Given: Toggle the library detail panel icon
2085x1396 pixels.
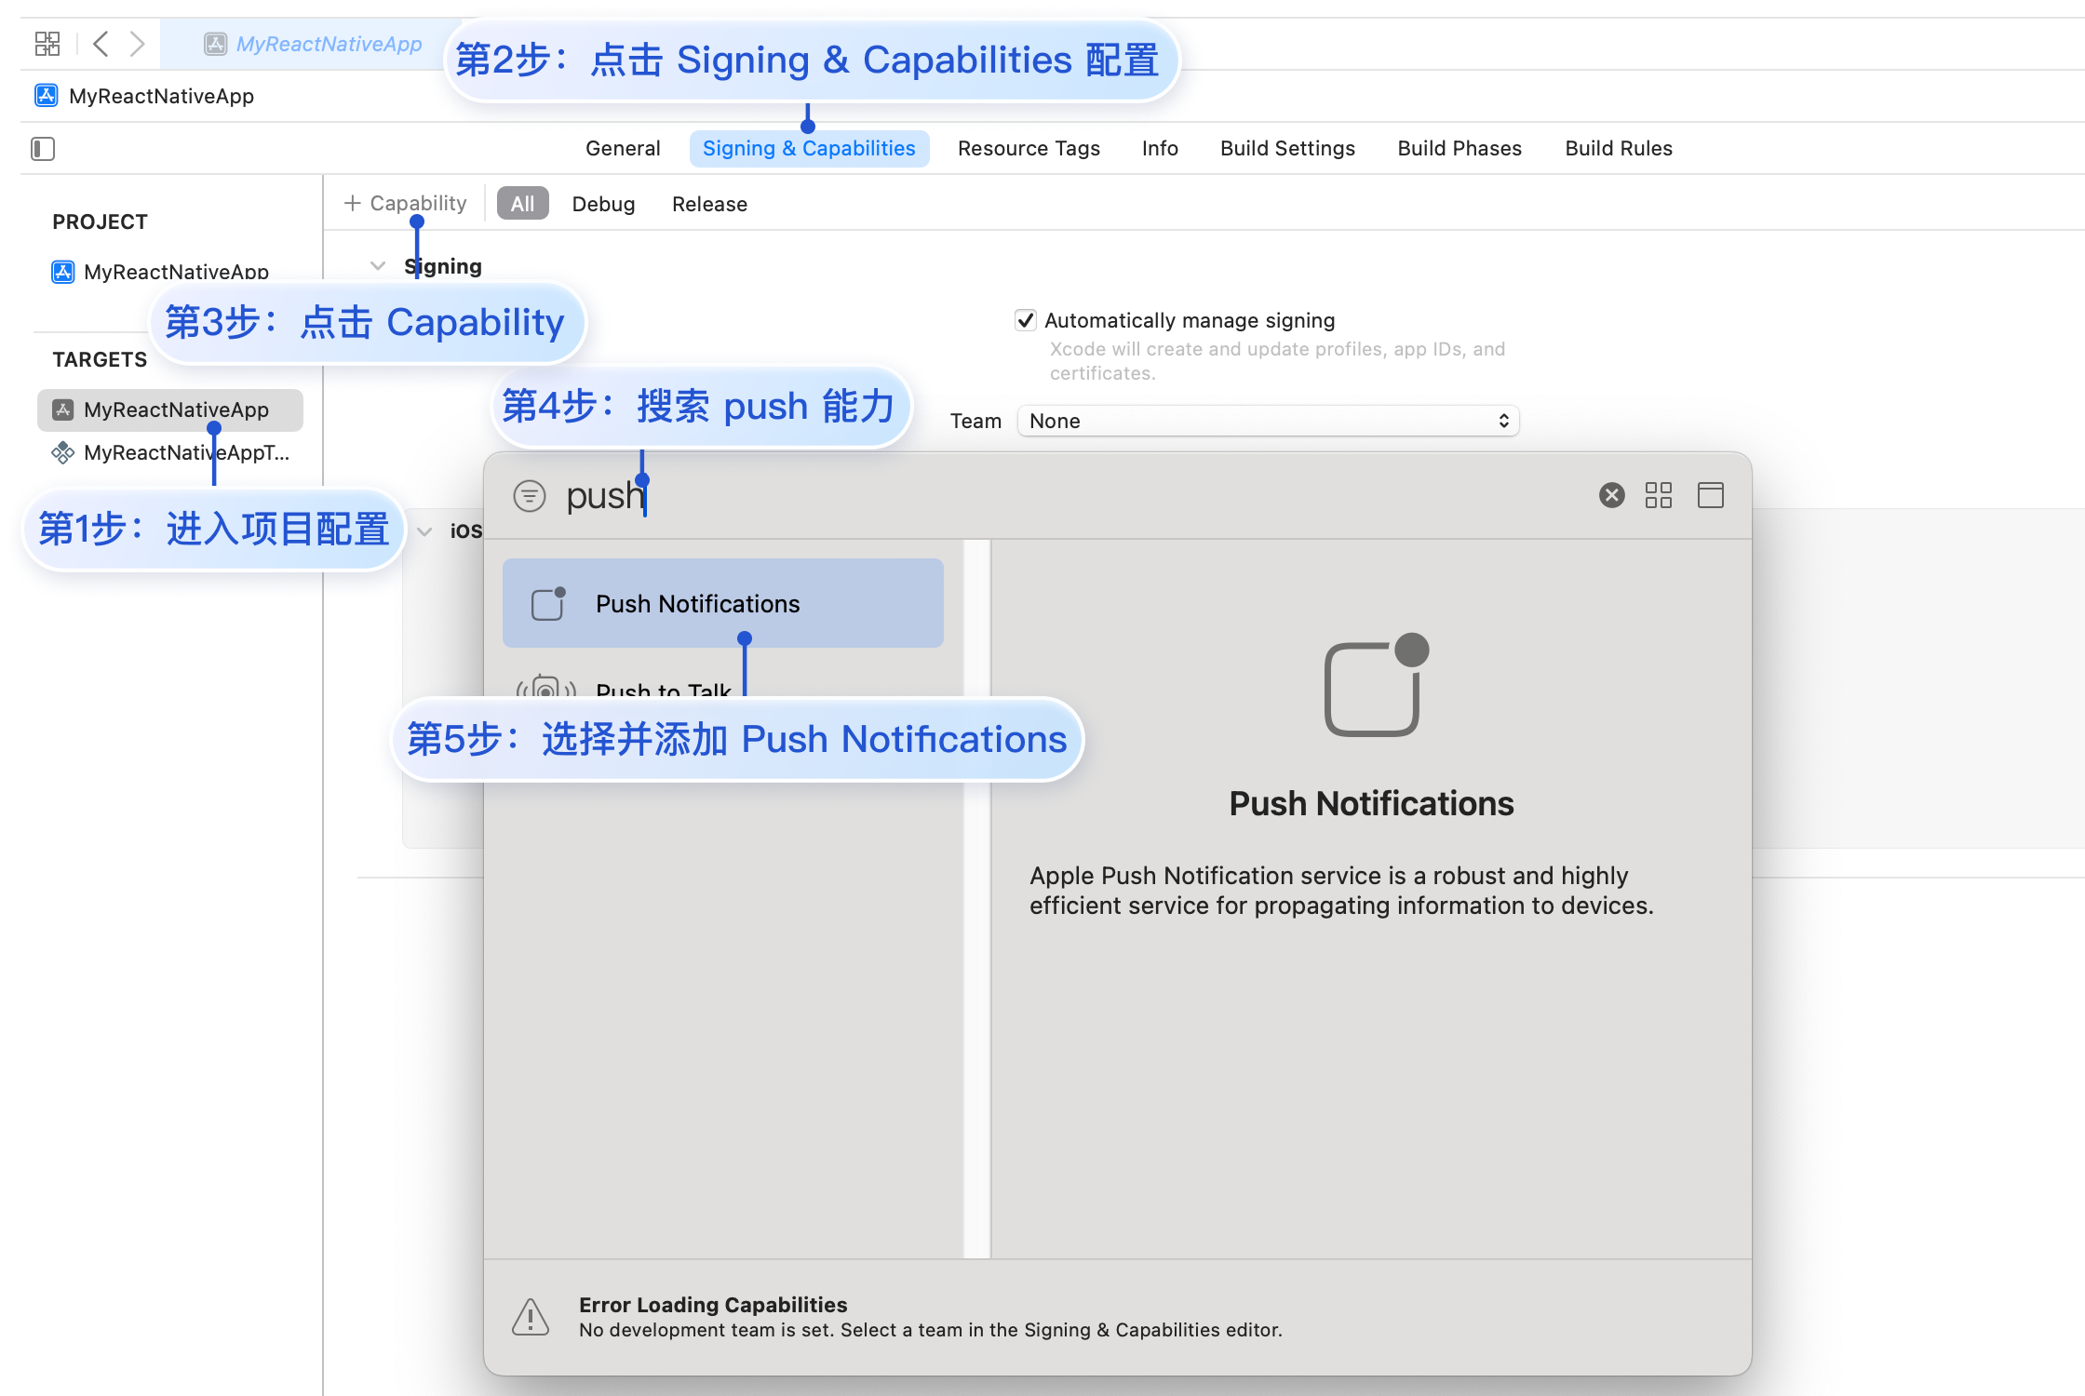Looking at the screenshot, I should pyautogui.click(x=1710, y=495).
